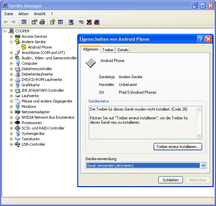Select the Grafikkarte tree item
The width and height of the screenshot is (216, 206).
tap(30, 85)
